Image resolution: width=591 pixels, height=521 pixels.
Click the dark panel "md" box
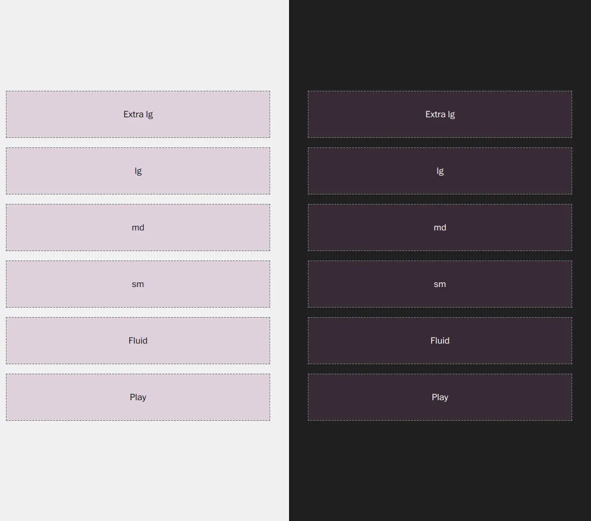point(440,227)
